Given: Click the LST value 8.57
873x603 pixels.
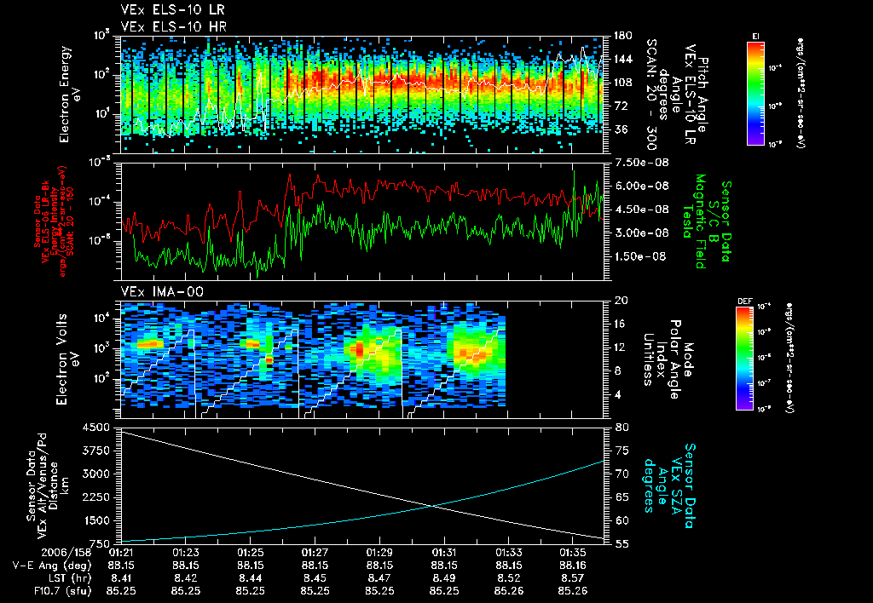Looking at the screenshot, I should click(x=573, y=578).
